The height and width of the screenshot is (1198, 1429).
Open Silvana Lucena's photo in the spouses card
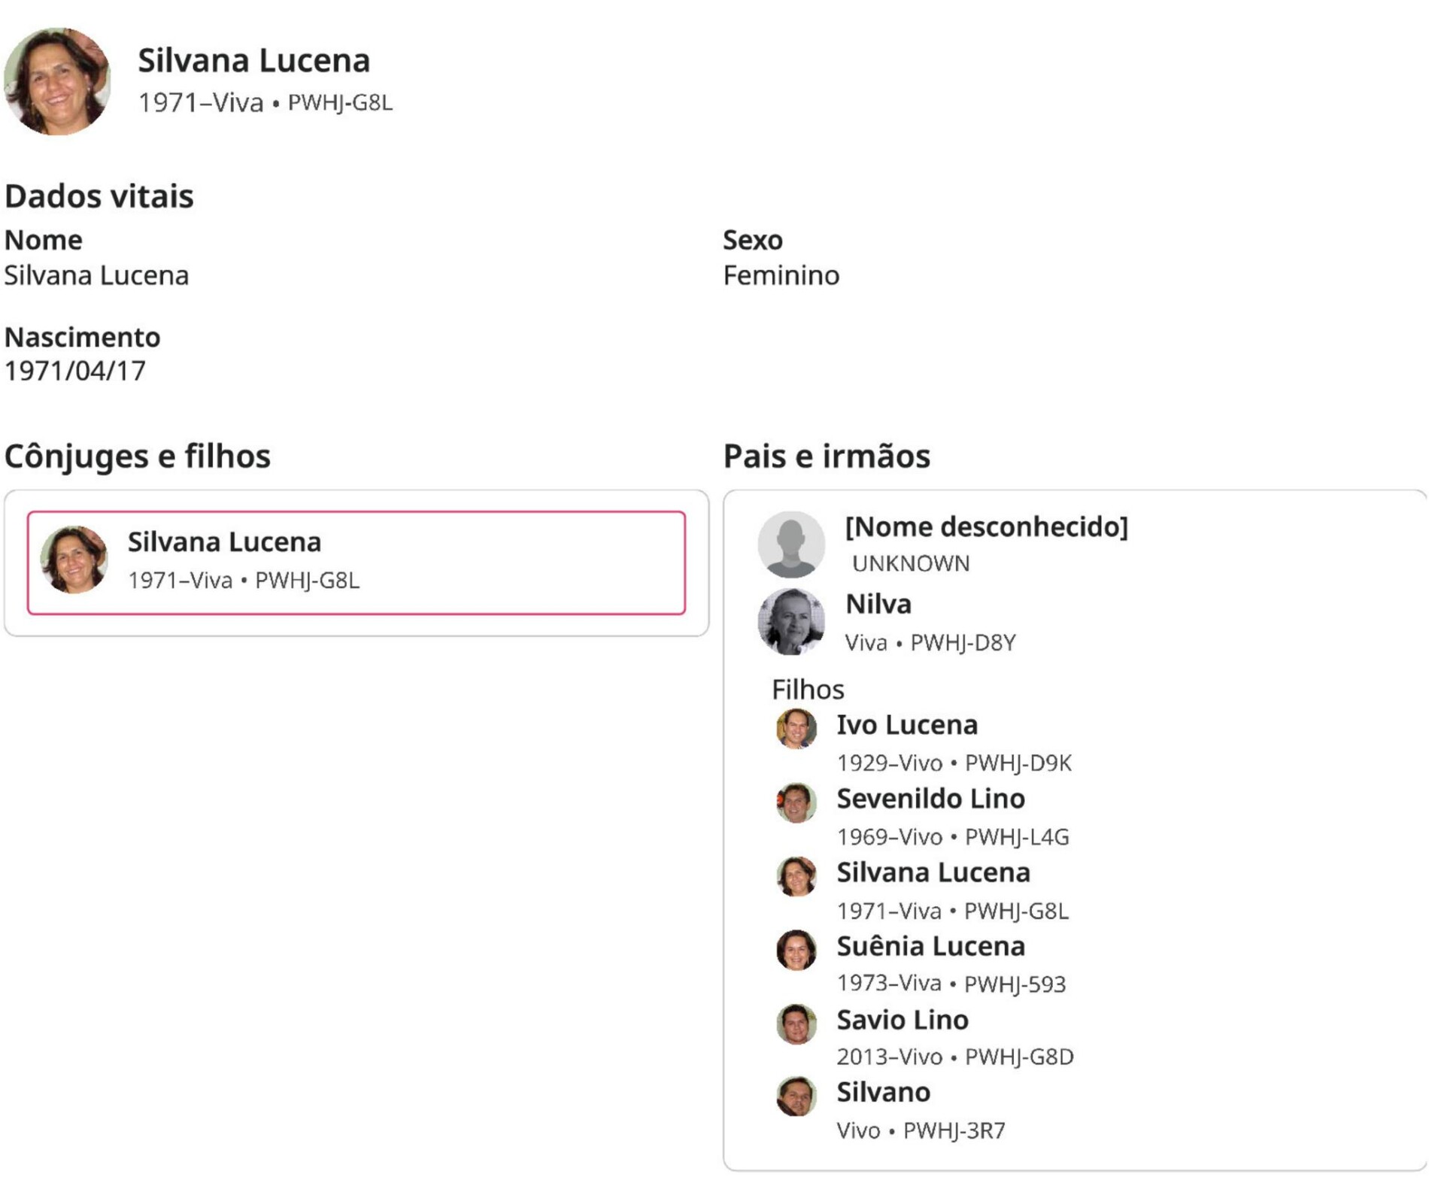(74, 560)
